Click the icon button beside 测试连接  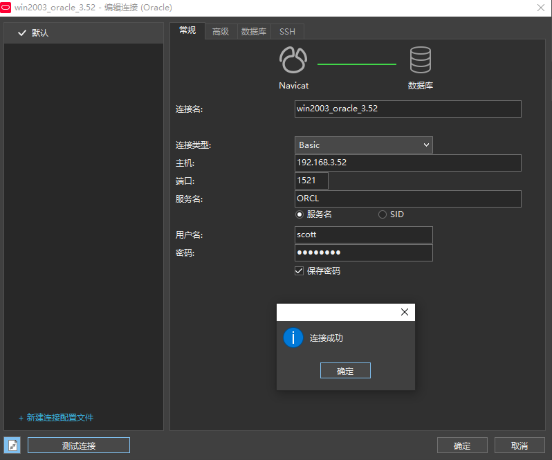click(x=12, y=445)
